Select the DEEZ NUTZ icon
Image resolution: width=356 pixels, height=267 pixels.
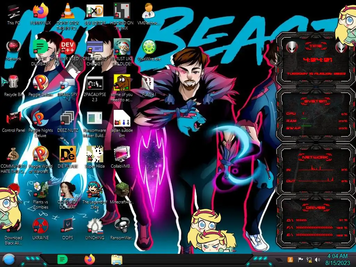pos(67,121)
